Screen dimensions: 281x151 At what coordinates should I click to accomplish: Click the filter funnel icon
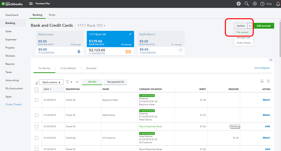click(68, 82)
